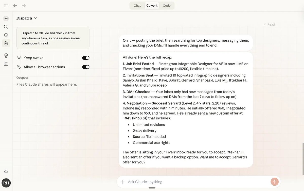Click 'Want me to accept Gerrard's offer' question
Viewport: 304px width, 191px height.
tap(185, 160)
